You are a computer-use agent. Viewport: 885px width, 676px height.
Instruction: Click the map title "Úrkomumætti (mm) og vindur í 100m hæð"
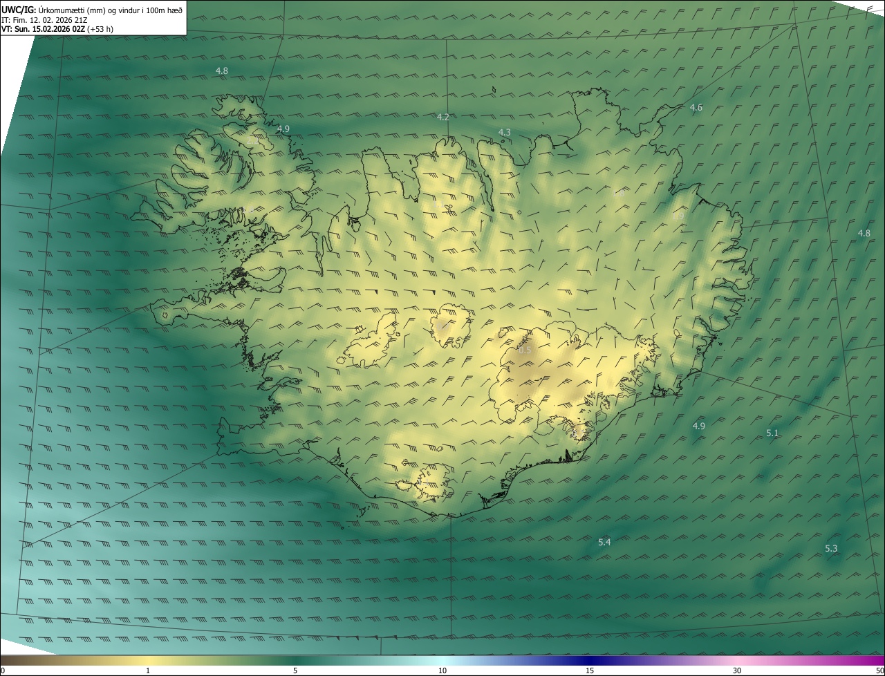point(111,10)
